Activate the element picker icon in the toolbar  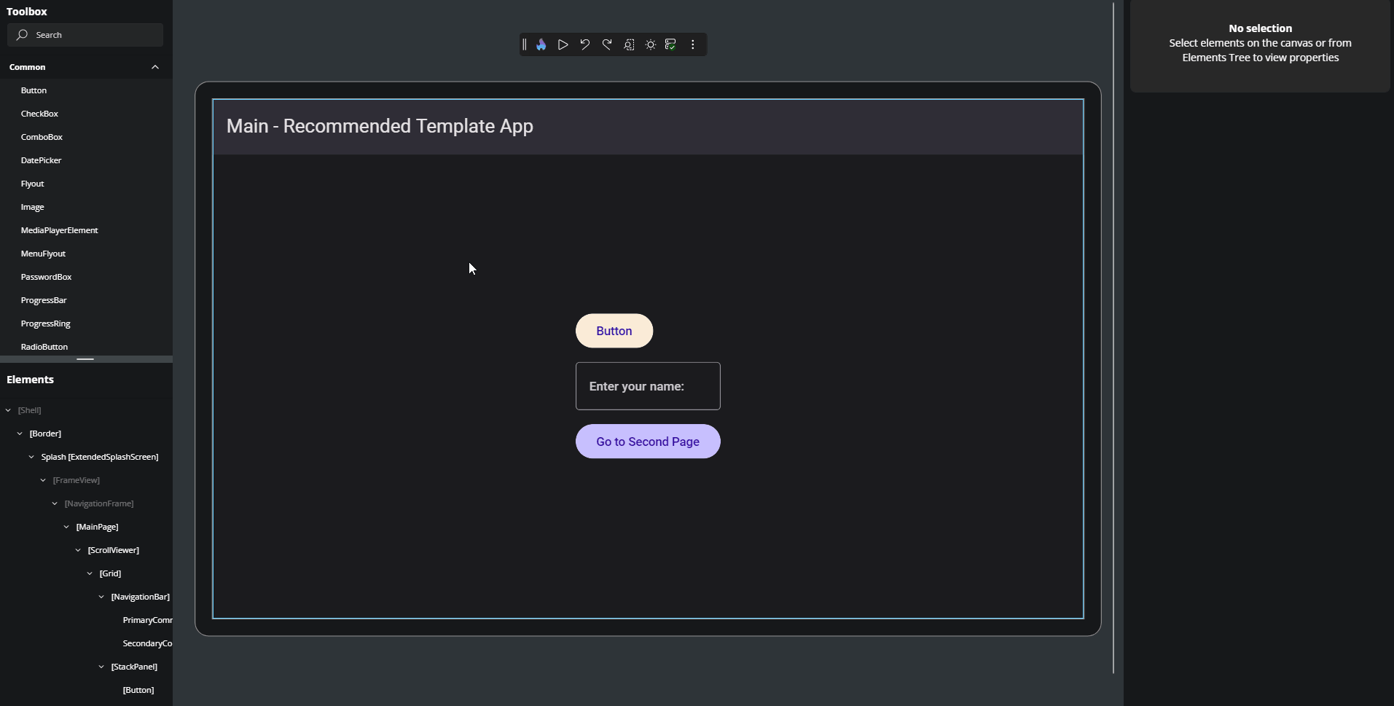(630, 44)
